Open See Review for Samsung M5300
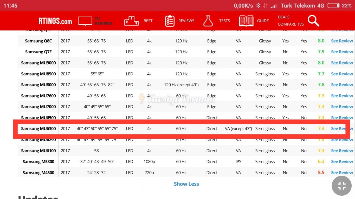This screenshot has height=199, width=355. 342,162
